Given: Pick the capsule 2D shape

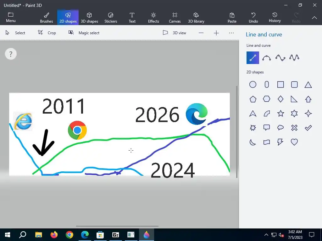Looking at the screenshot, I should (267, 84).
